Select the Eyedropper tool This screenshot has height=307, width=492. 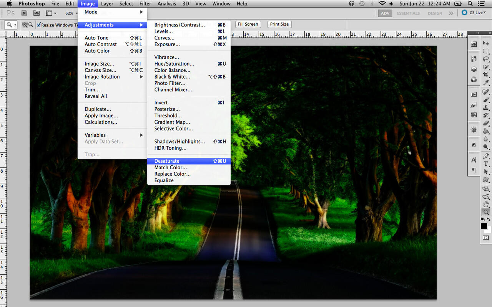click(x=486, y=82)
